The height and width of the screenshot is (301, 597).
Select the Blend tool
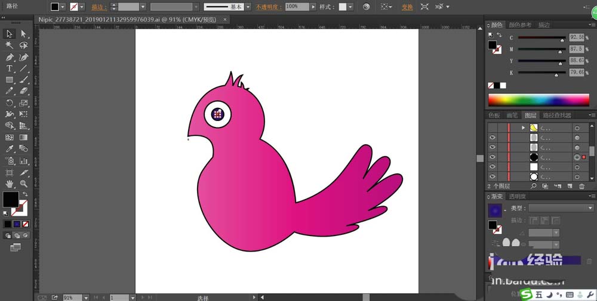click(24, 148)
